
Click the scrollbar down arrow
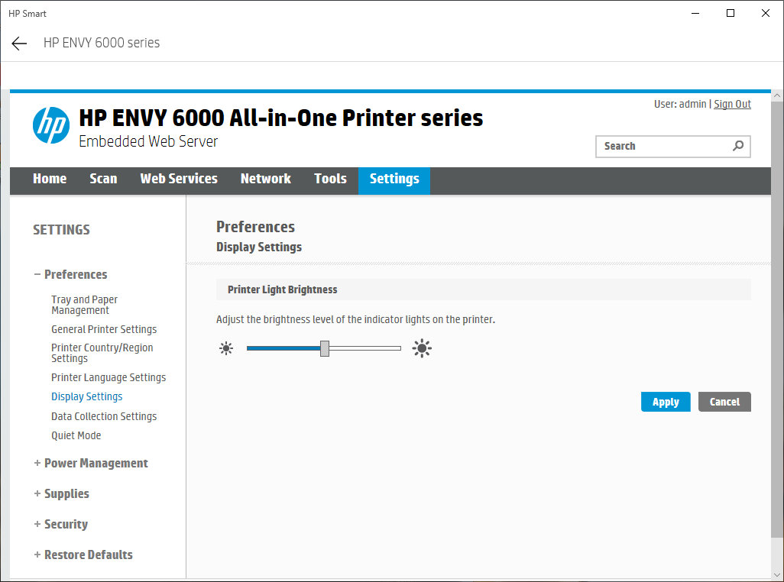776,575
